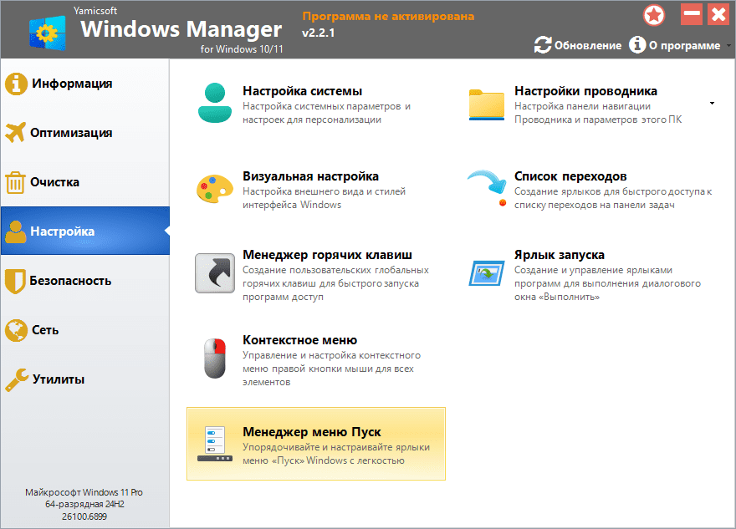Click the About info circle icon

click(637, 45)
